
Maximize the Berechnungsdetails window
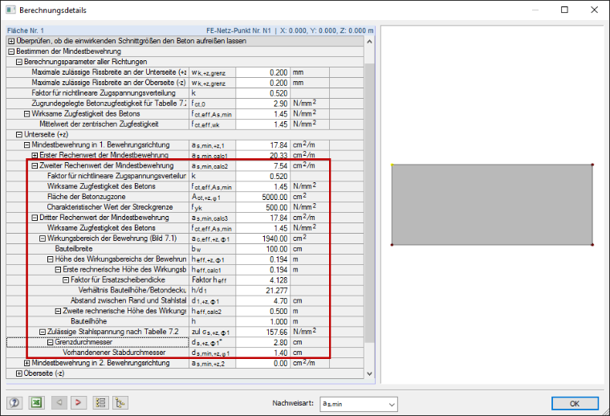coord(564,10)
